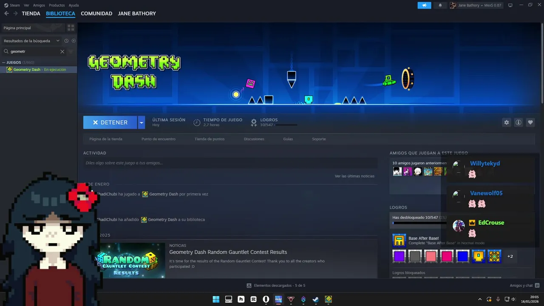Open the volume tray icon
The image size is (544, 306).
click(x=513, y=299)
